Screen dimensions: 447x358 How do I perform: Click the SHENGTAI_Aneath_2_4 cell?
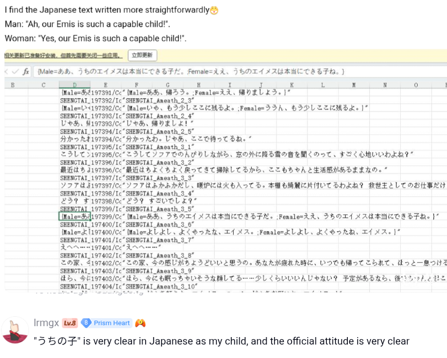point(158,116)
